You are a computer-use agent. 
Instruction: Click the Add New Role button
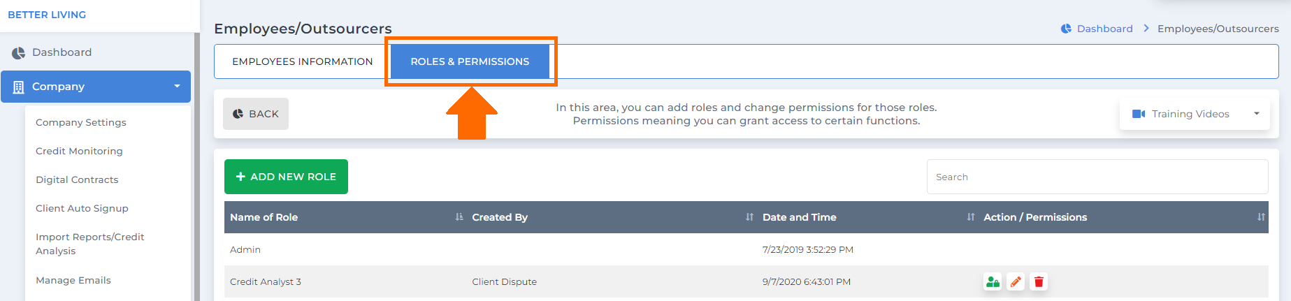286,177
